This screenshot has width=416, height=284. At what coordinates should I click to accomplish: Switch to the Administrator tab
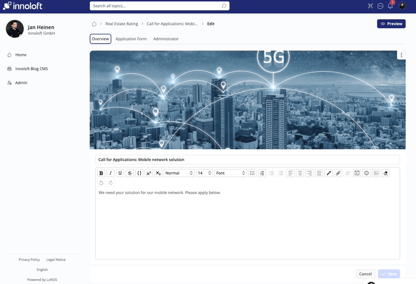pyautogui.click(x=166, y=39)
